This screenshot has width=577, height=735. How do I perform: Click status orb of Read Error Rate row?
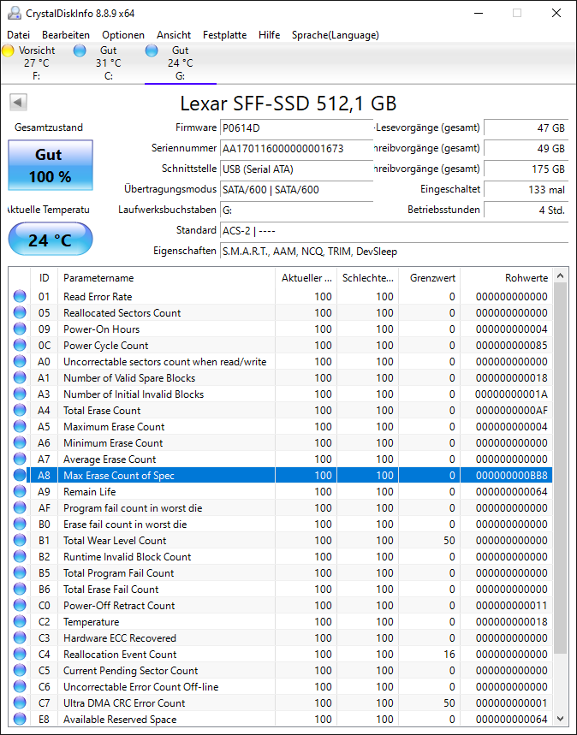(20, 296)
